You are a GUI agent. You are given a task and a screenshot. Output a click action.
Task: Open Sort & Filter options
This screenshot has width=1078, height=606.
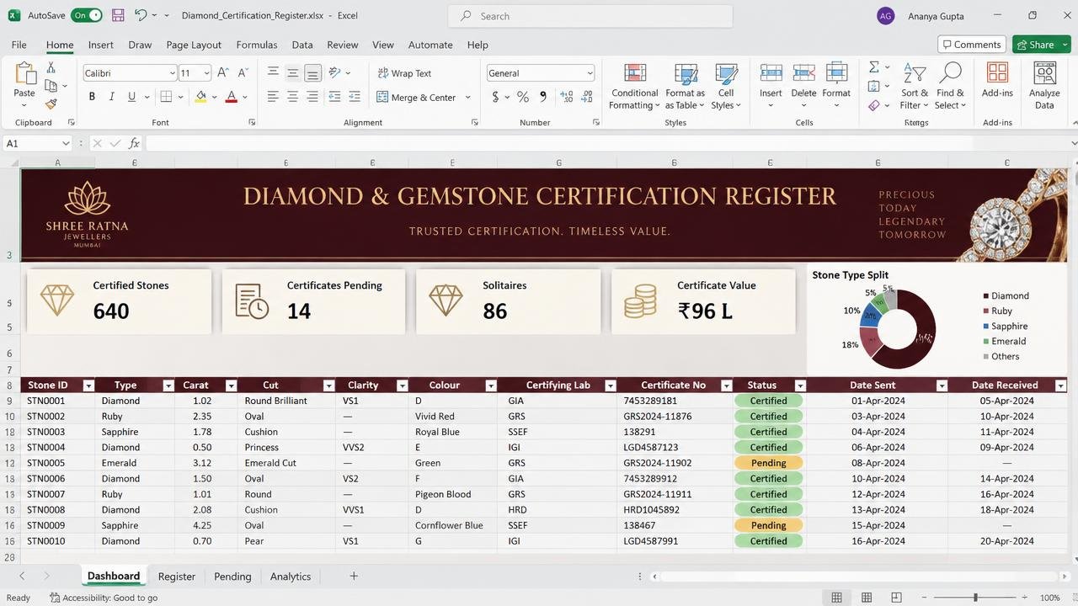[915, 86]
